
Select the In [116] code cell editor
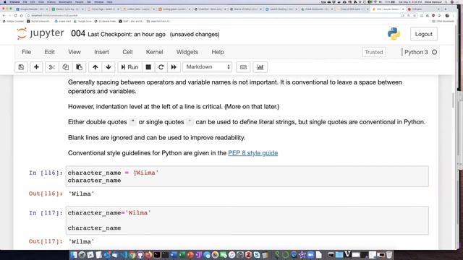coord(247,176)
